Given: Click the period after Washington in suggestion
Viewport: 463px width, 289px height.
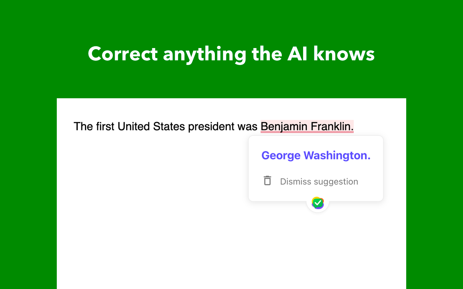Looking at the screenshot, I should (369, 159).
